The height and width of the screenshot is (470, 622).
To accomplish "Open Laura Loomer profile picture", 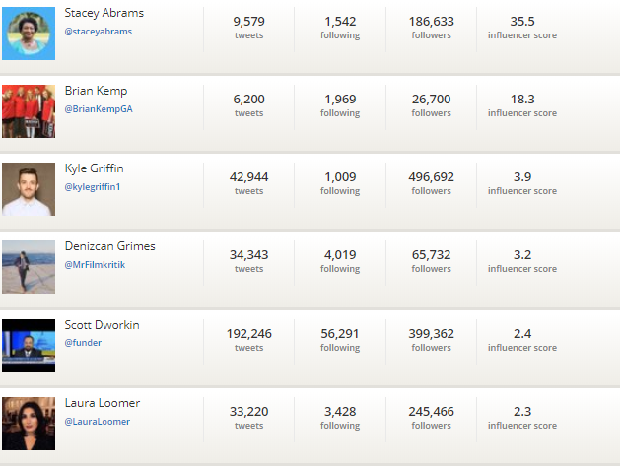I will click(x=29, y=424).
